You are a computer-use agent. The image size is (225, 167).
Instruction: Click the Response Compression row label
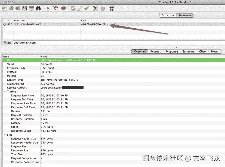(x=25, y=162)
